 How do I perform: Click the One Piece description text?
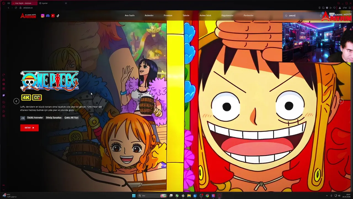61,108
